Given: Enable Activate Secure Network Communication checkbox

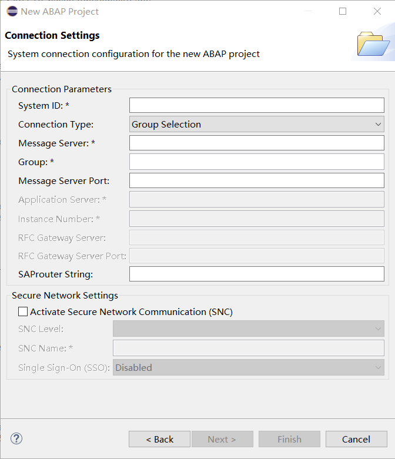Looking at the screenshot, I should [23, 312].
